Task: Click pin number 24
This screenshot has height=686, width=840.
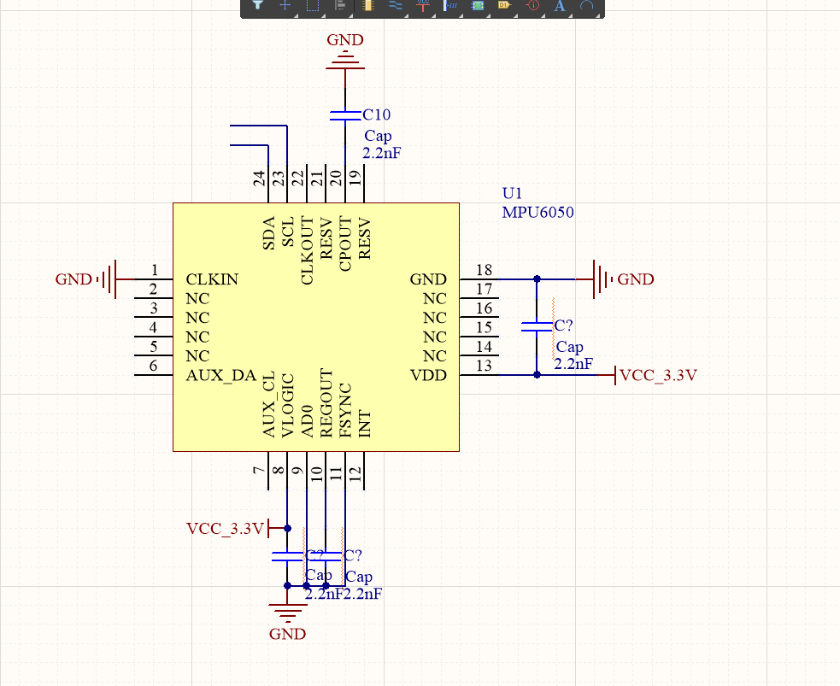Action: (x=259, y=179)
